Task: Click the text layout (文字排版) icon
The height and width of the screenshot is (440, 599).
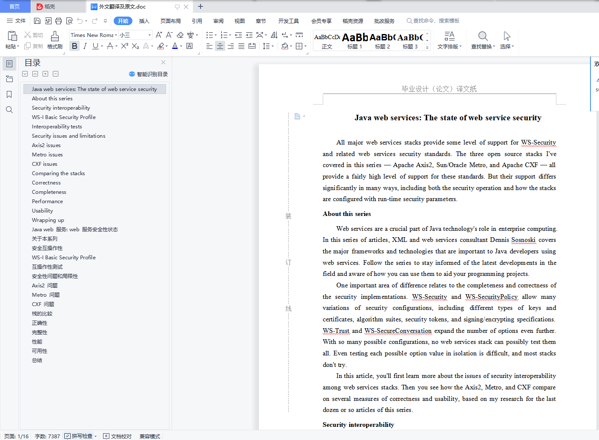Action: (449, 36)
